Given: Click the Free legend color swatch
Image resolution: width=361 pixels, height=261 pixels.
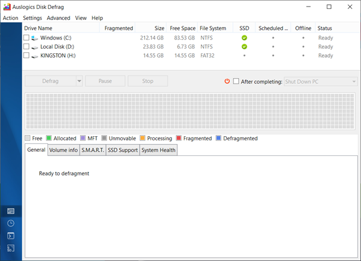Looking at the screenshot, I should 28,138.
